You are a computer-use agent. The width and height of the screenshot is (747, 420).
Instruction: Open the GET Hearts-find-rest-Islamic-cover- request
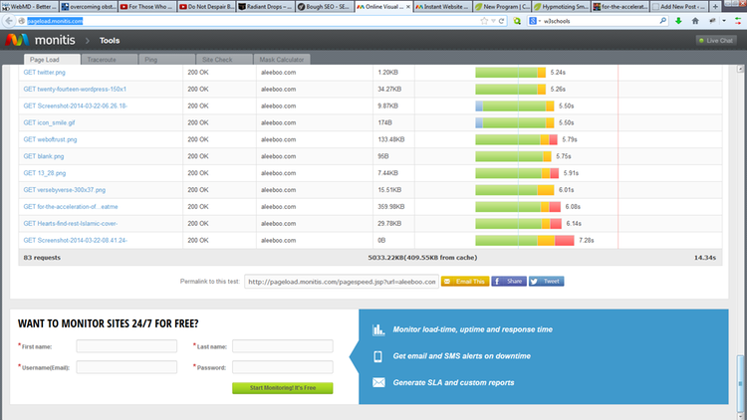point(71,223)
